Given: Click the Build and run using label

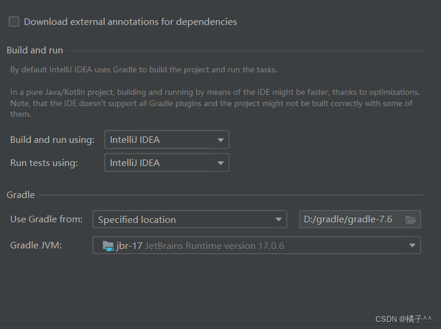Looking at the screenshot, I should 52,140.
